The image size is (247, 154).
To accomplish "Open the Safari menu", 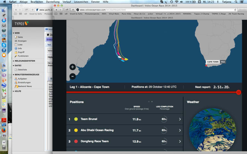I will click(x=12, y=2).
